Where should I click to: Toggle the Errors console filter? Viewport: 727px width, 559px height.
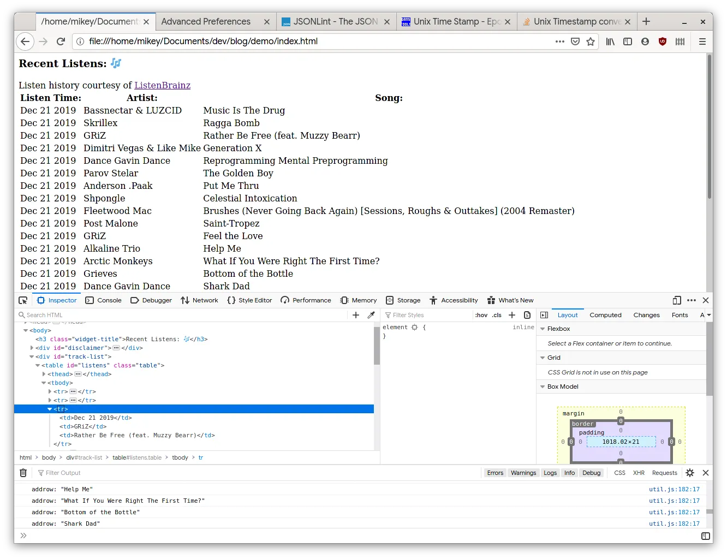(x=495, y=473)
